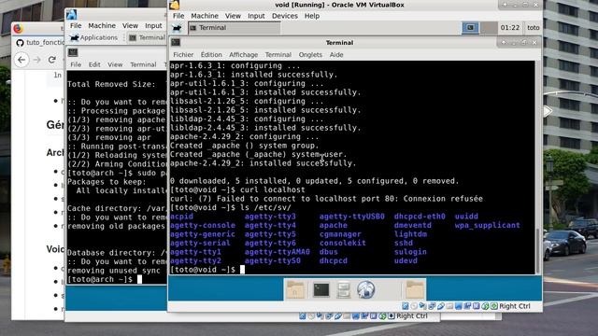Click USB plug status icon in void status bar
The height and width of the screenshot is (336, 598).
[x=440, y=306]
